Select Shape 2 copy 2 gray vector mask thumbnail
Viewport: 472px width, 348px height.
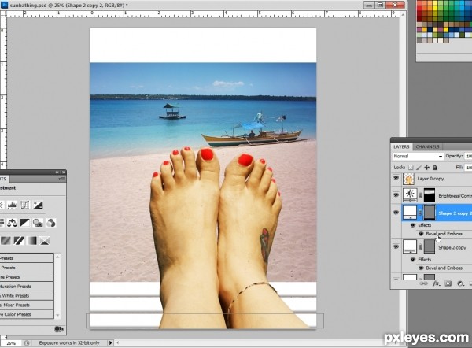pyautogui.click(x=430, y=213)
